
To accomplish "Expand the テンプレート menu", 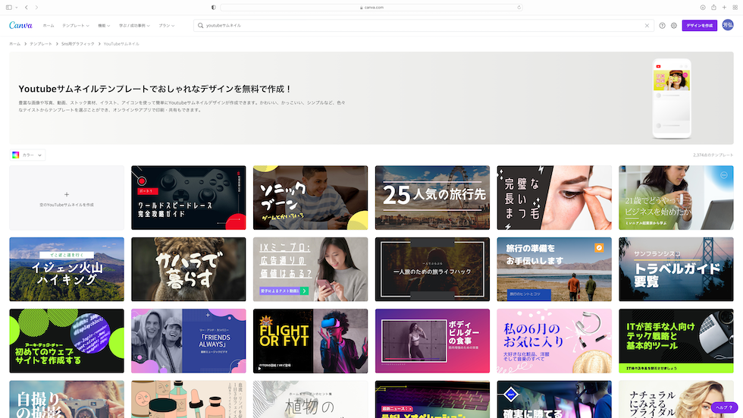I will coord(75,26).
